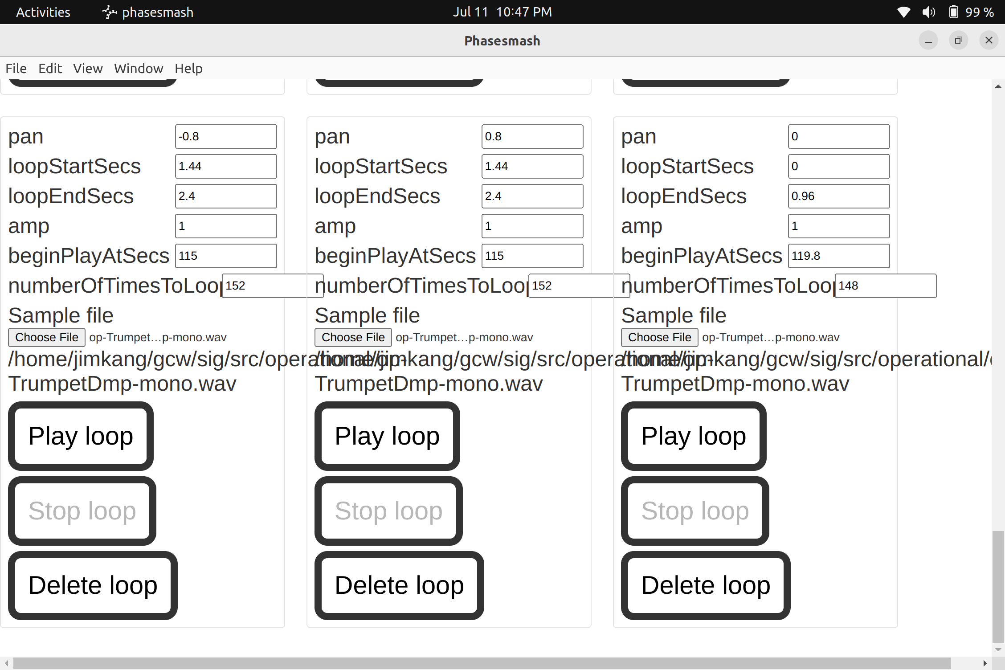Choose File for the third loop's sample
The image size is (1005, 670).
click(x=660, y=337)
